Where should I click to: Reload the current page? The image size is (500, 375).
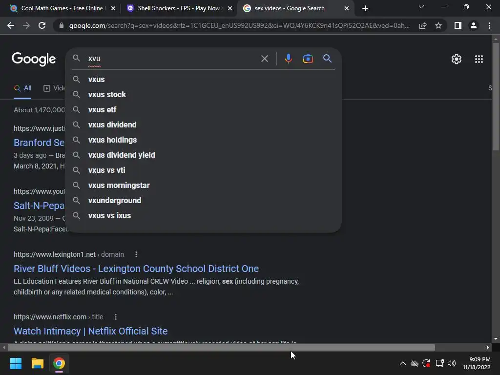click(x=42, y=25)
